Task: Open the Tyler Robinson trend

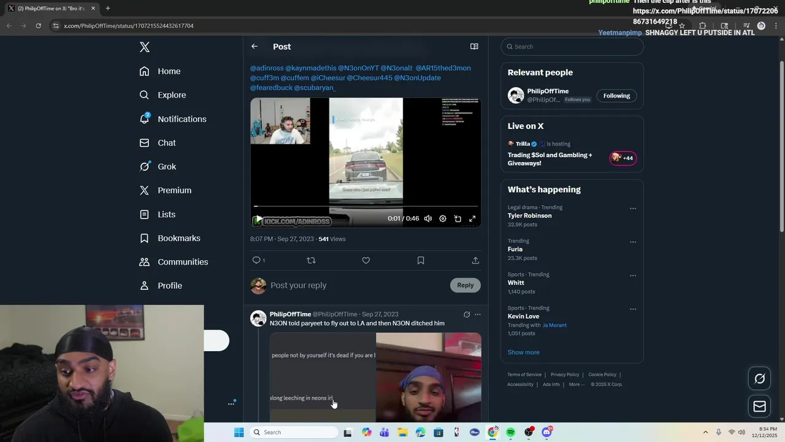Action: click(x=529, y=215)
